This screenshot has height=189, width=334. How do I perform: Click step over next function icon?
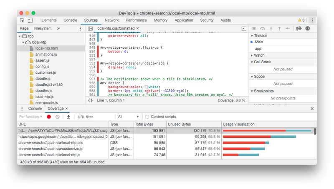pyautogui.click(x=263, y=28)
